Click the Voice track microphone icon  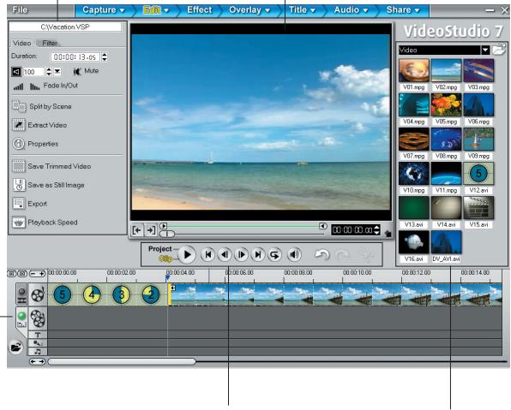tap(38, 343)
